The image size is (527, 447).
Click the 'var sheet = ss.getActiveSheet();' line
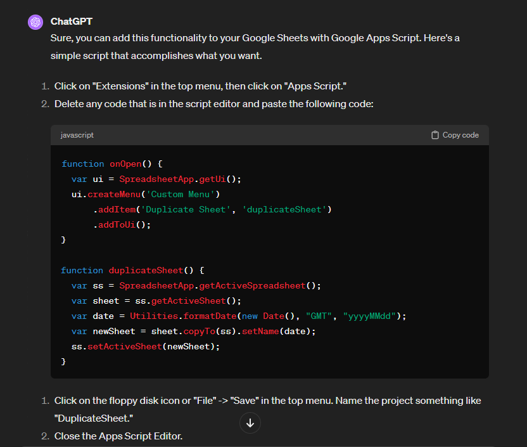[x=156, y=301]
